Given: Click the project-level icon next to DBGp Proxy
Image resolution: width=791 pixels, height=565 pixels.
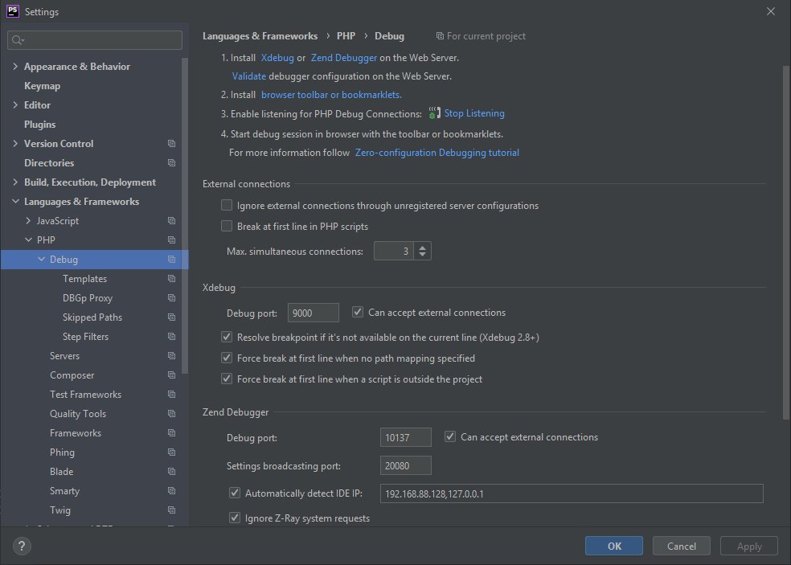Looking at the screenshot, I should click(x=171, y=298).
